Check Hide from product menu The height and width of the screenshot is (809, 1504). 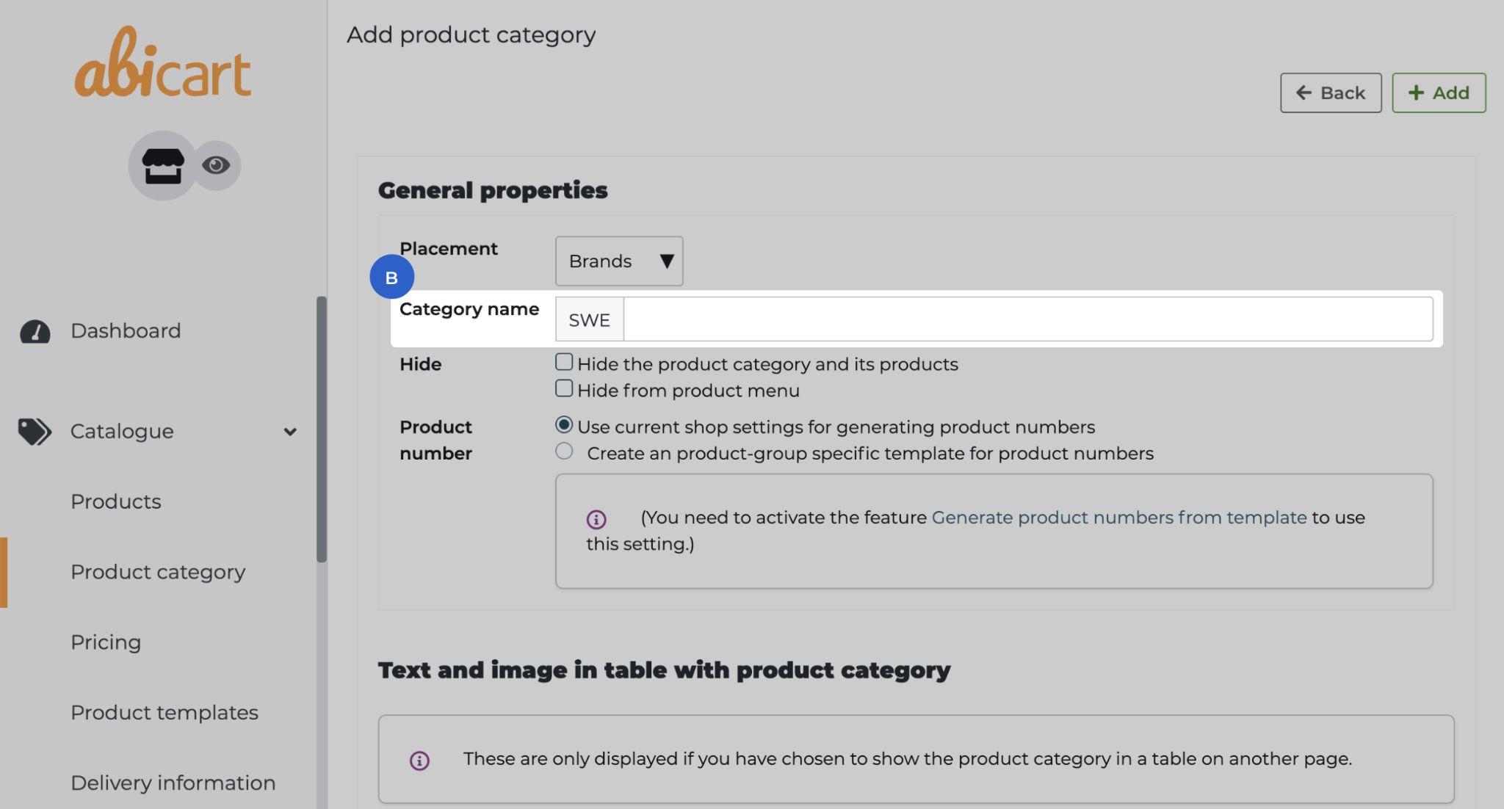[x=564, y=388]
